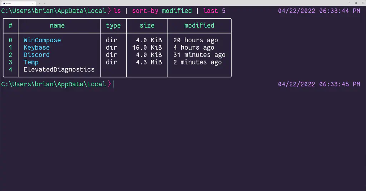Click the new tab plus button

pos(40,3)
